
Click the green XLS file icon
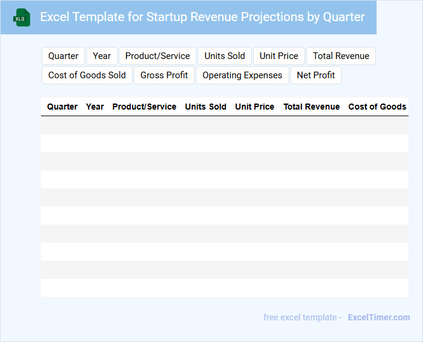point(22,17)
